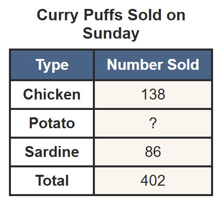
Task: Click the 'Curry Puffs Sold on Sunday' title
Action: click(x=111, y=24)
